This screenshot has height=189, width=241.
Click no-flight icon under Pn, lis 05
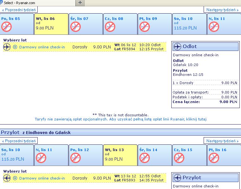point(6,27)
